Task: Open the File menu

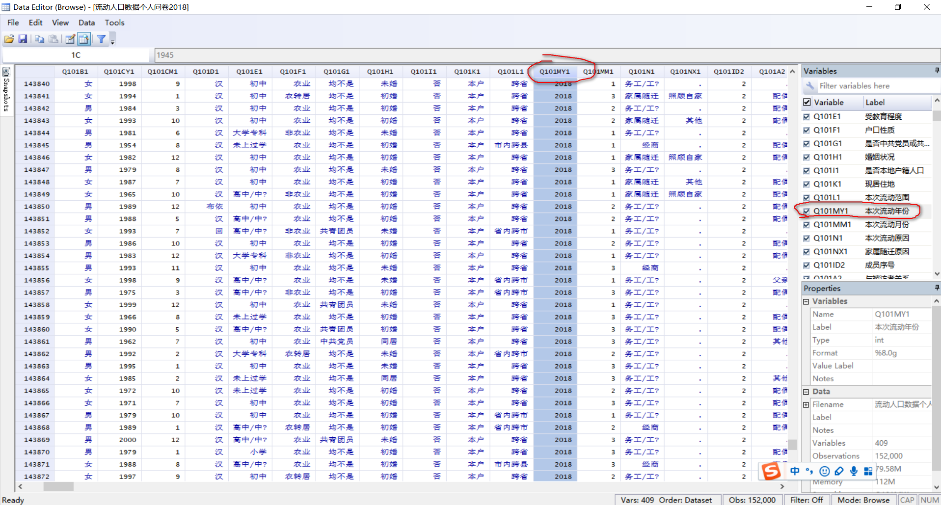Action: pyautogui.click(x=13, y=23)
